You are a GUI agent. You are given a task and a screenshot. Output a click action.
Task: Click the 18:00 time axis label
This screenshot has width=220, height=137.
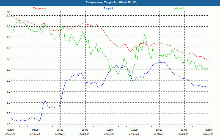click(x=159, y=130)
